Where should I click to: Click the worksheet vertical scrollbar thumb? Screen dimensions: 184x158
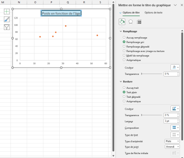click(113, 78)
